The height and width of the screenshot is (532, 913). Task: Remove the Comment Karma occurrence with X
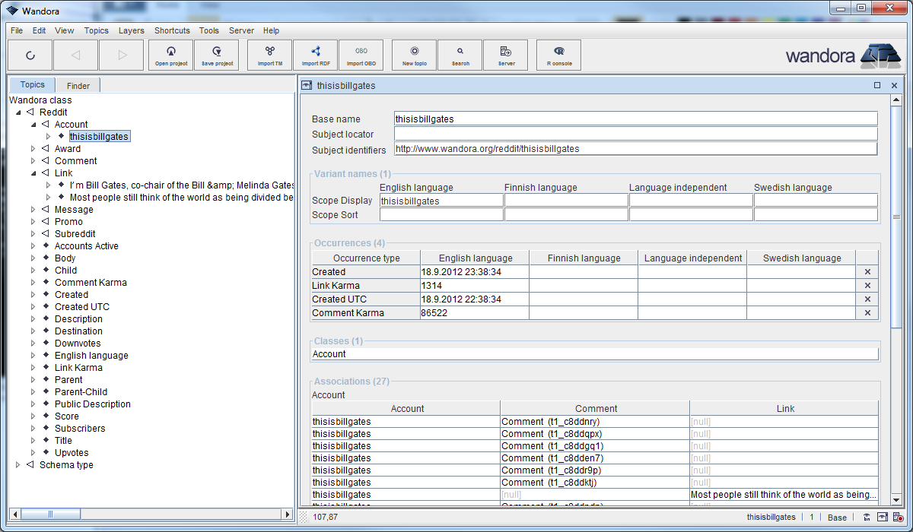pos(867,313)
